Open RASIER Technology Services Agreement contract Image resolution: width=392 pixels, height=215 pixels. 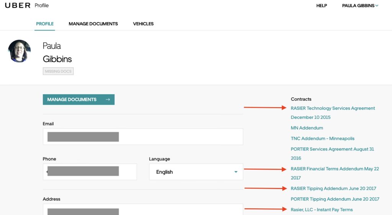pos(333,108)
